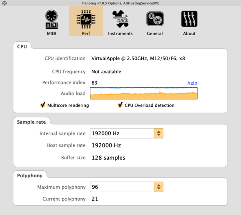Image resolution: width=241 pixels, height=215 pixels.
Task: Open the MIDI connector icon
Action: [51, 19]
